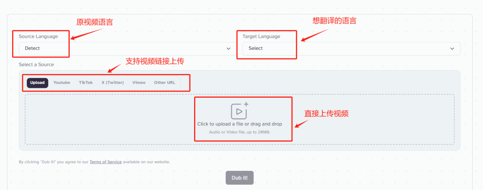Select the Upload source tab
Viewport: 483px width, 190px height.
[38, 83]
